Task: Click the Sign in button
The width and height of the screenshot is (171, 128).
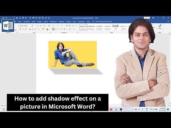Action: click(x=147, y=18)
